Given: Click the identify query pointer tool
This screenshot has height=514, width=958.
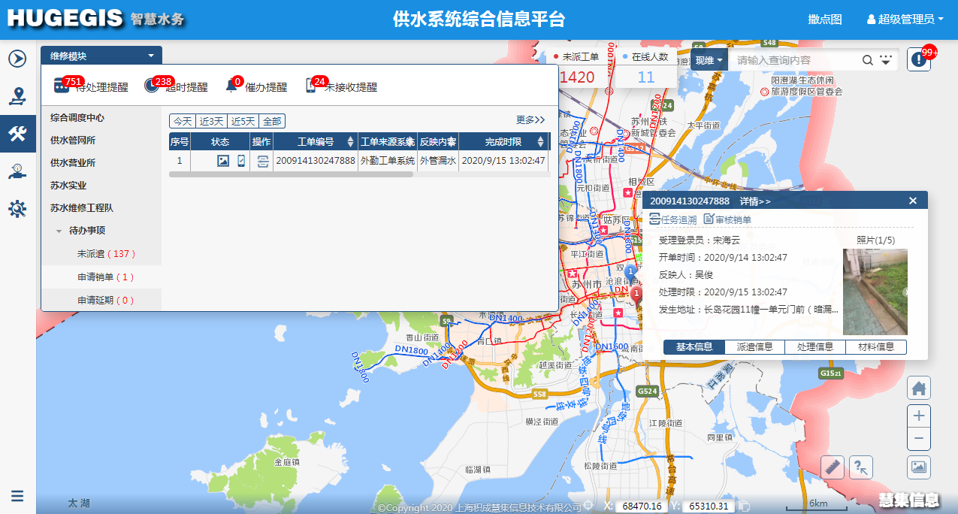Looking at the screenshot, I should point(861,467).
